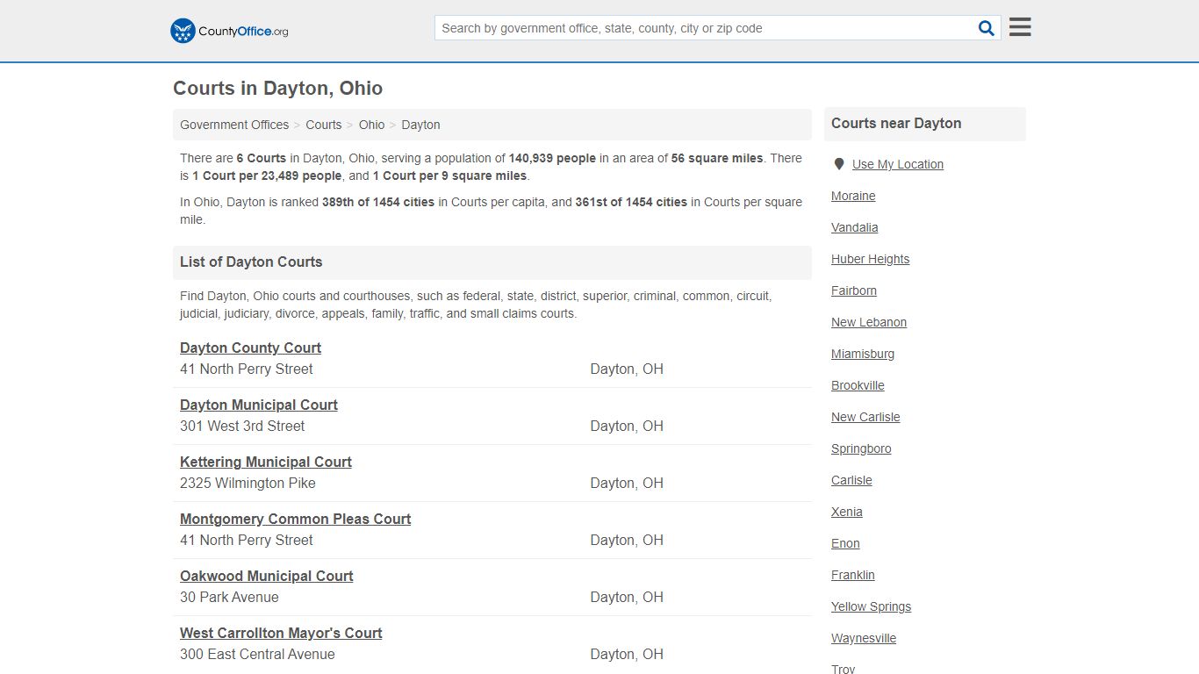View courts near Yellow Springs

(871, 606)
